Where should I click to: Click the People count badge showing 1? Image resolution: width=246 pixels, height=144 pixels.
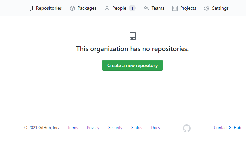pyautogui.click(x=132, y=8)
